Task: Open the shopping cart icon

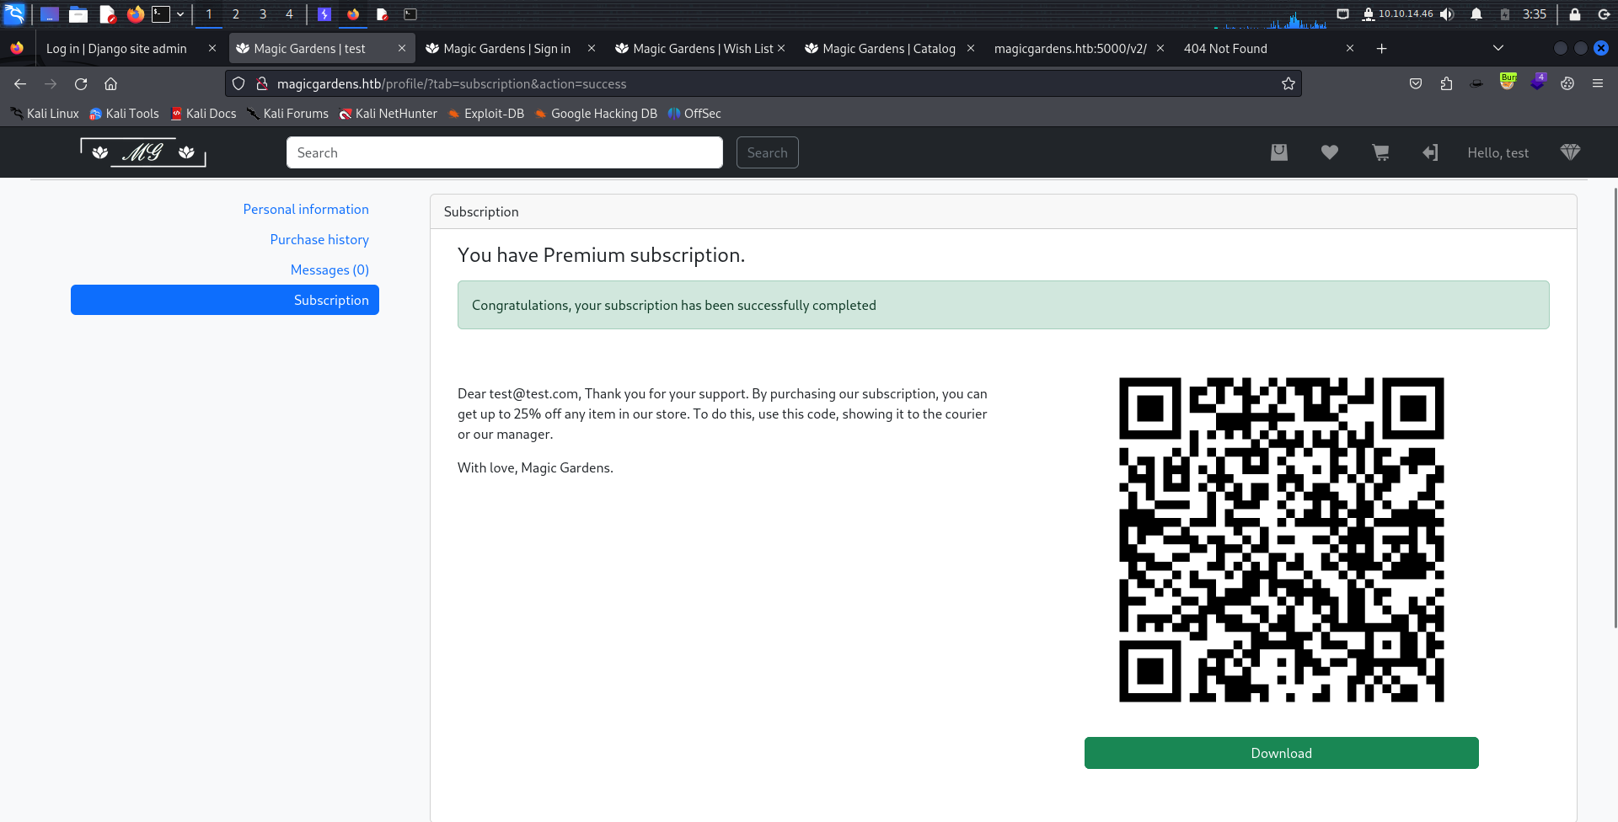Action: coord(1380,152)
